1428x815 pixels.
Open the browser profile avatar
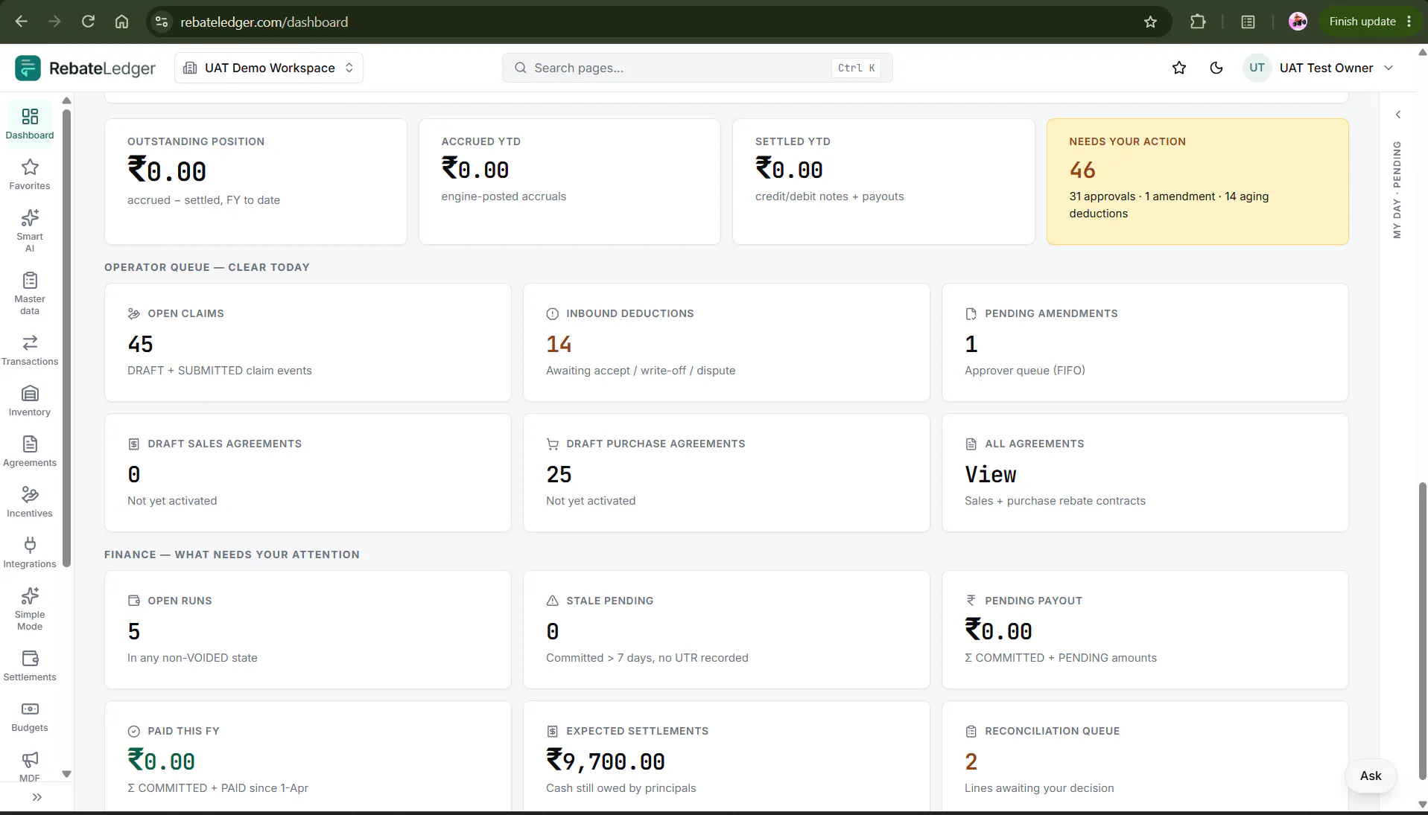[1298, 22]
